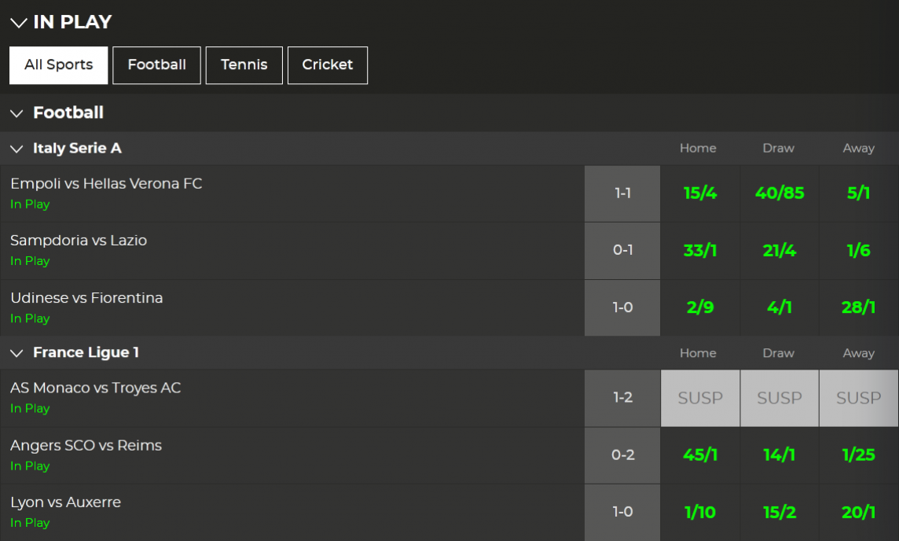
Task: Open the Tennis tab
Action: [244, 65]
